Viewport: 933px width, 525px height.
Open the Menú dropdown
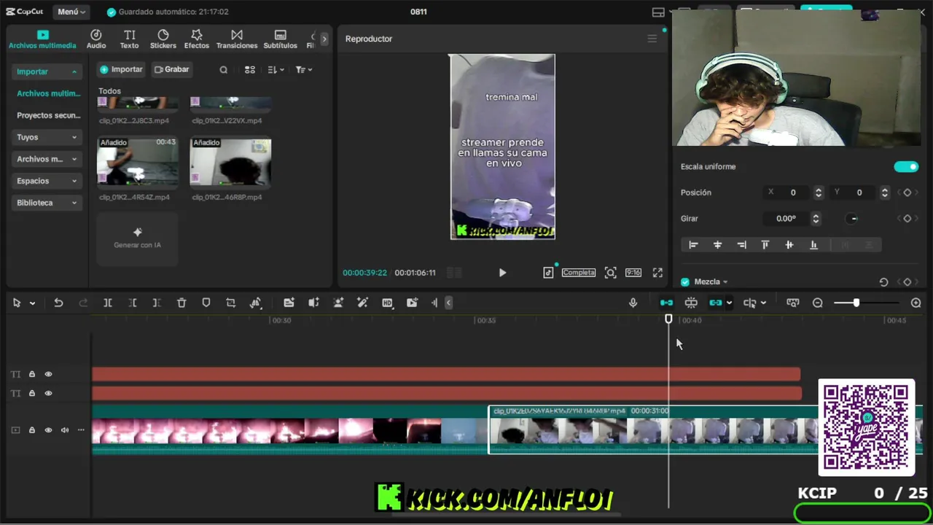pos(71,12)
